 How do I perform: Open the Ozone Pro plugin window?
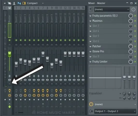98,52
